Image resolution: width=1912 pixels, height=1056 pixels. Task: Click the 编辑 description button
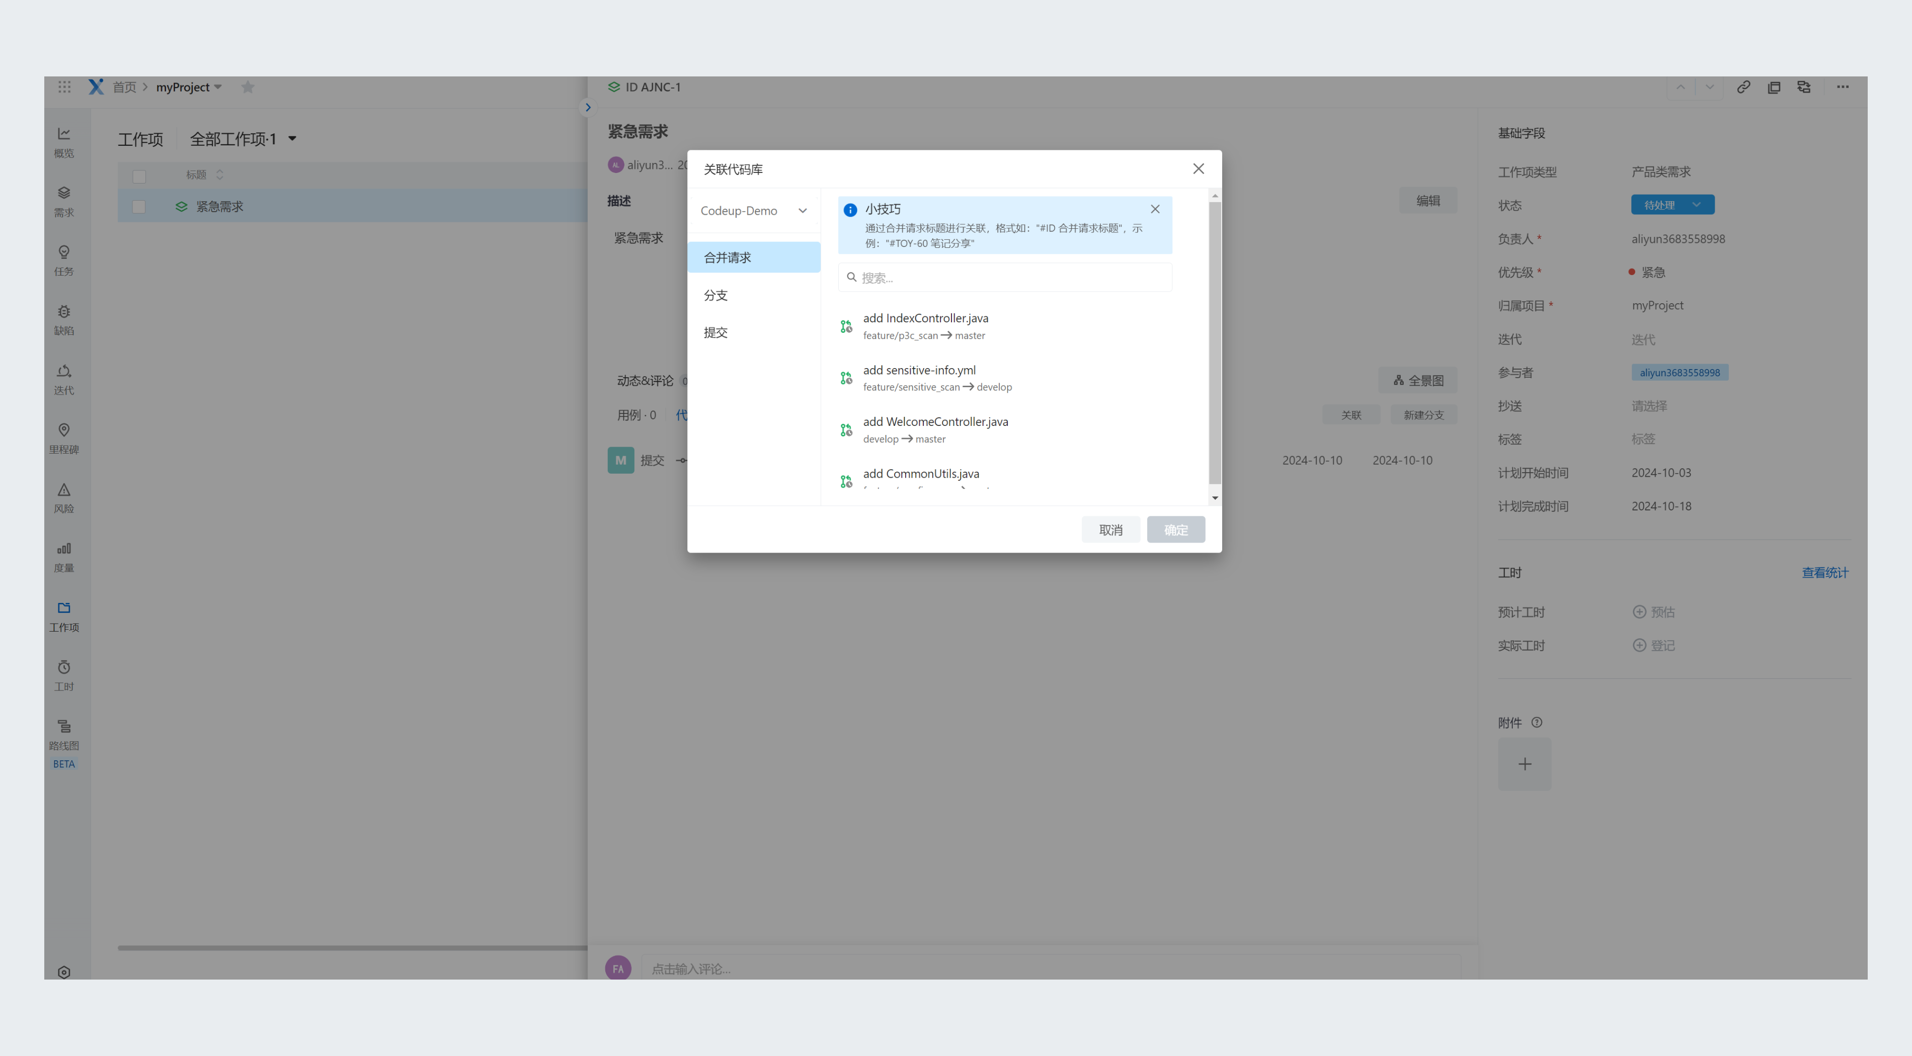click(x=1428, y=201)
